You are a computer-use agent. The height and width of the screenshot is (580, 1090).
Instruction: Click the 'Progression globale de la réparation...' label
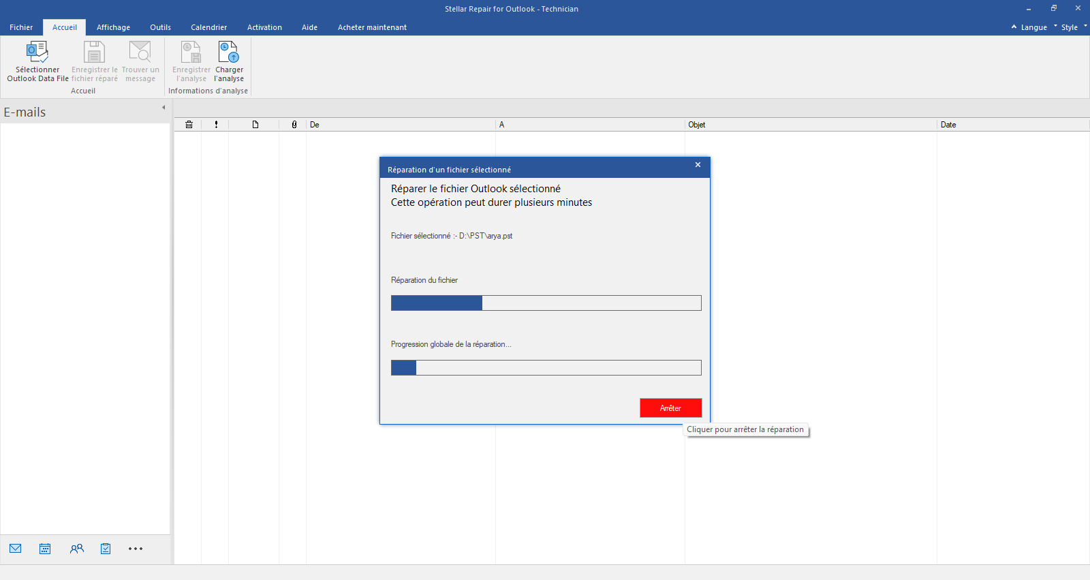(451, 344)
